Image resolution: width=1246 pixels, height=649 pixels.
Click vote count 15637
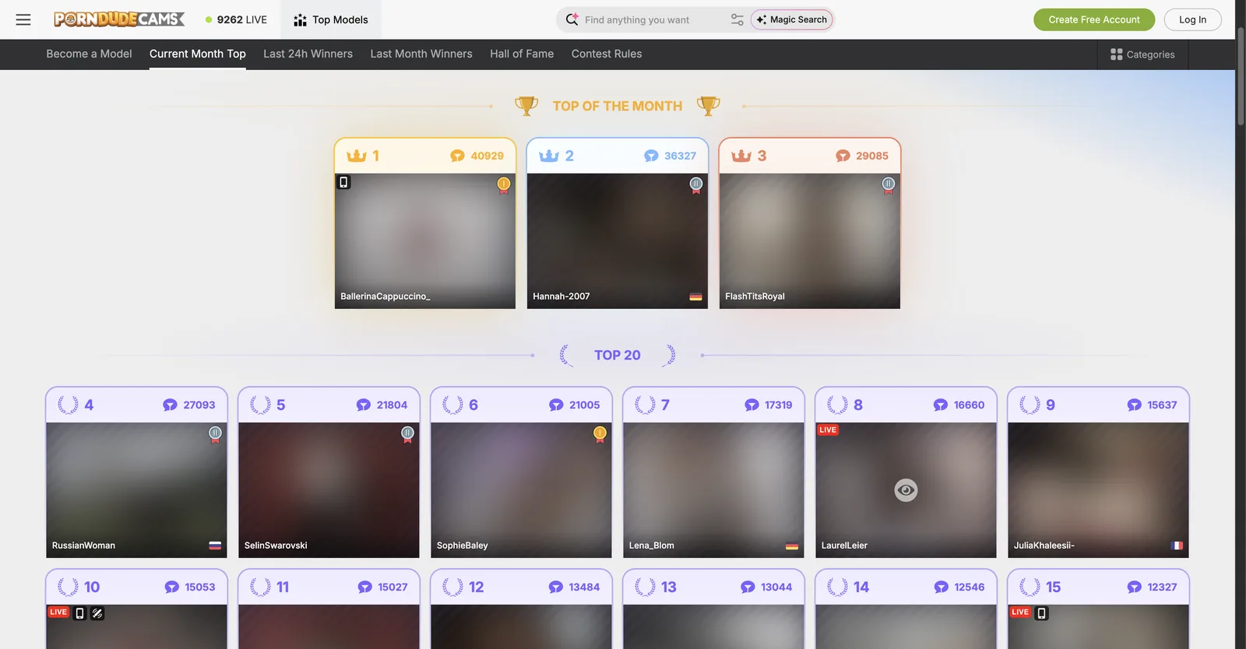tap(1162, 405)
